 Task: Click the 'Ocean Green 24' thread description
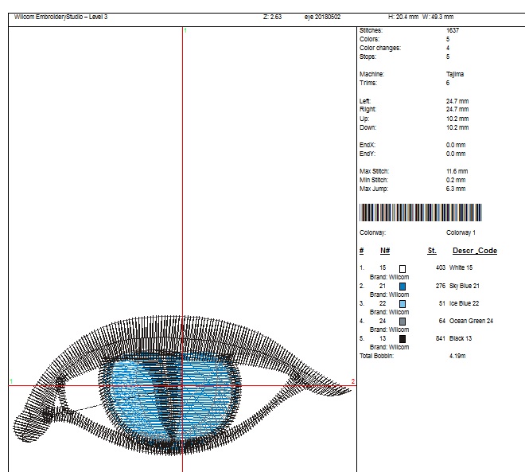pos(471,321)
